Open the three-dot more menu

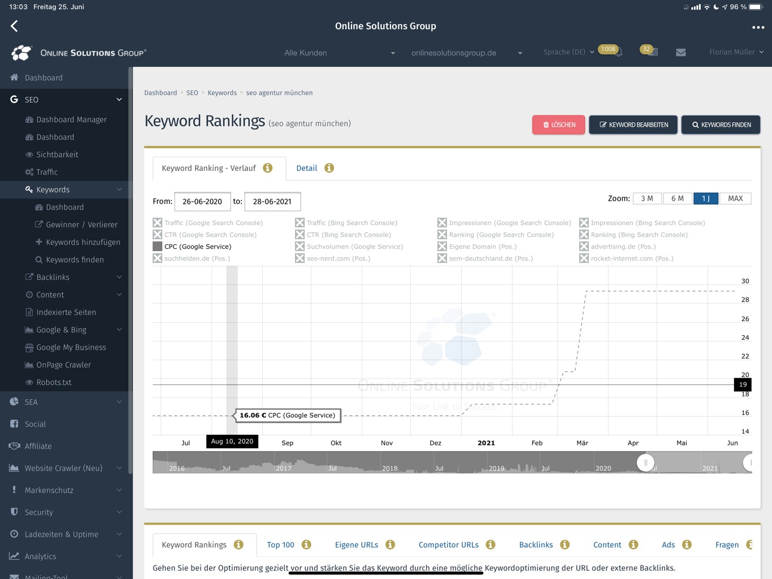point(758,27)
